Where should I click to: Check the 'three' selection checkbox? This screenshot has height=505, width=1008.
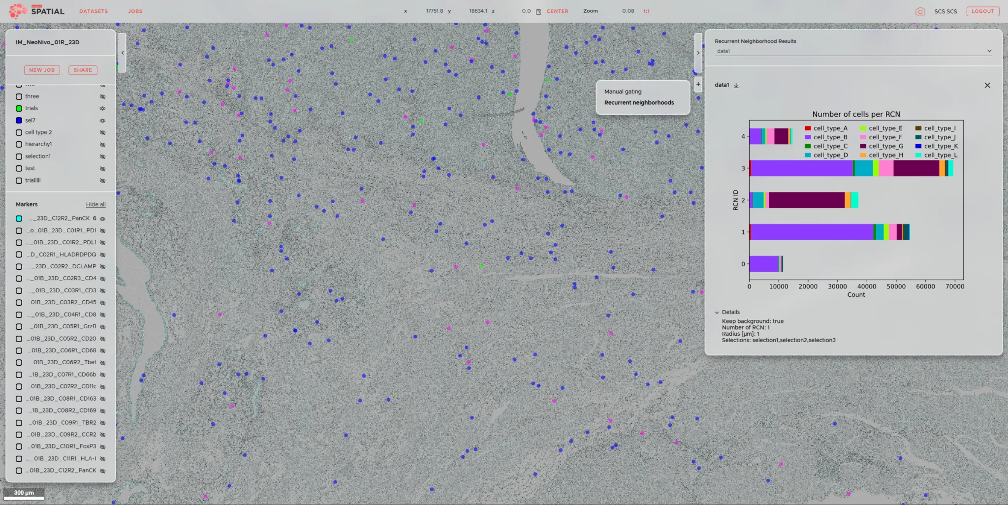tap(19, 96)
